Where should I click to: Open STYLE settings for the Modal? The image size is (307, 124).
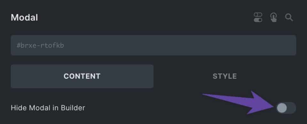click(225, 76)
